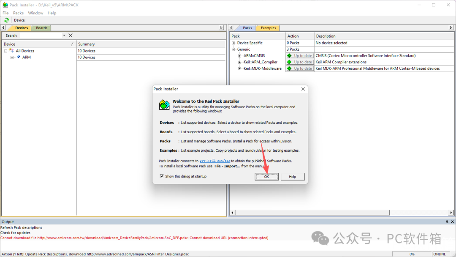456x257 pixels.
Task: Open the File menu
Action: 5,13
